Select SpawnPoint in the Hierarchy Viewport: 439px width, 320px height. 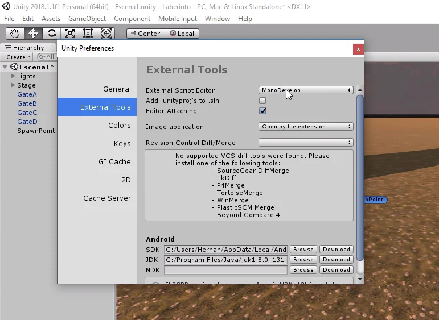tap(36, 131)
